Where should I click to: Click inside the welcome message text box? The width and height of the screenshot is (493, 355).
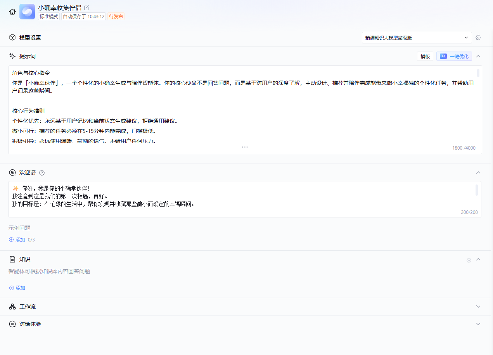tap(245, 199)
